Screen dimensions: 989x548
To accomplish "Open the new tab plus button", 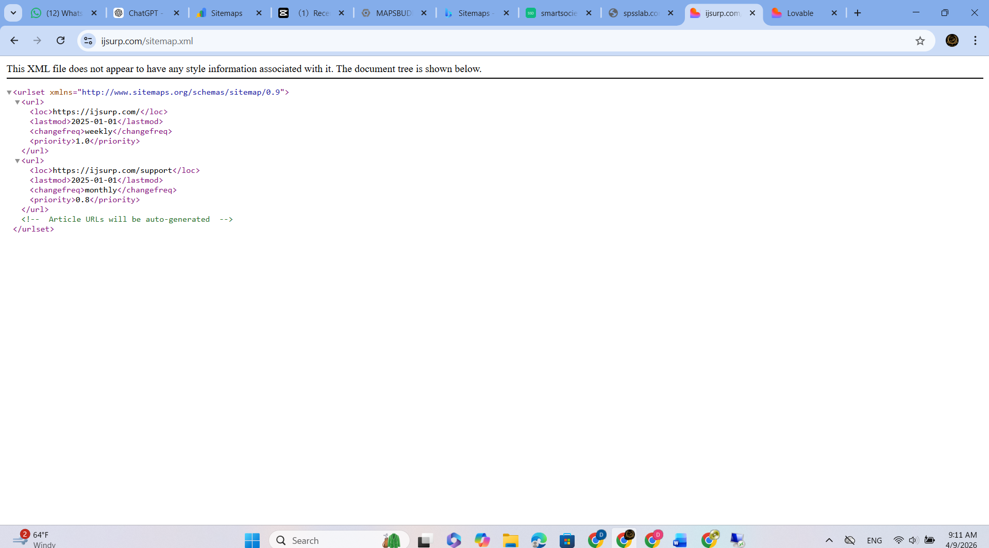I will coord(858,13).
